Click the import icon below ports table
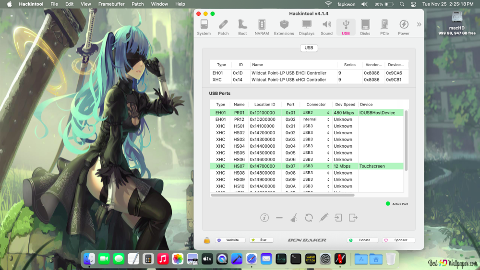 click(x=338, y=217)
